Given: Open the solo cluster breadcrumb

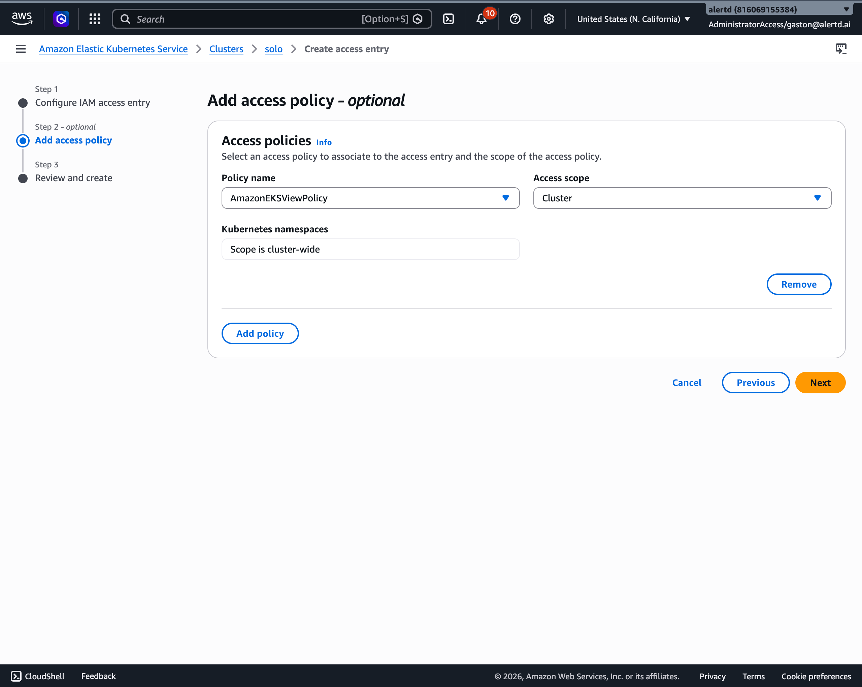Looking at the screenshot, I should (273, 49).
